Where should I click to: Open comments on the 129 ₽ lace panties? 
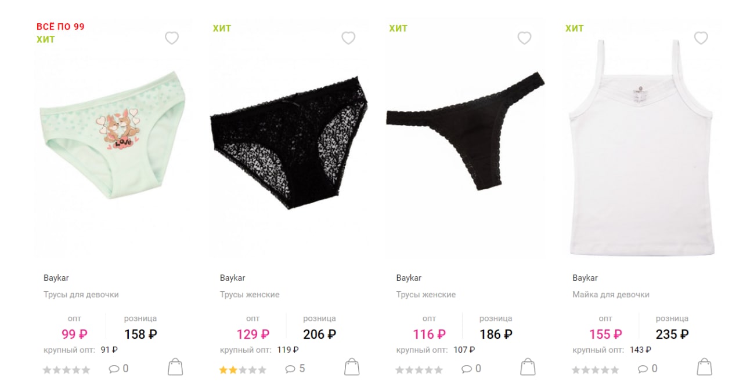pyautogui.click(x=295, y=369)
